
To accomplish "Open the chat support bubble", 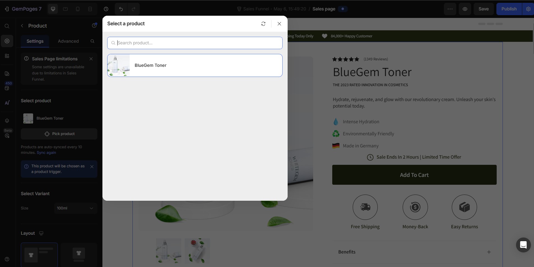I will pos(523,245).
